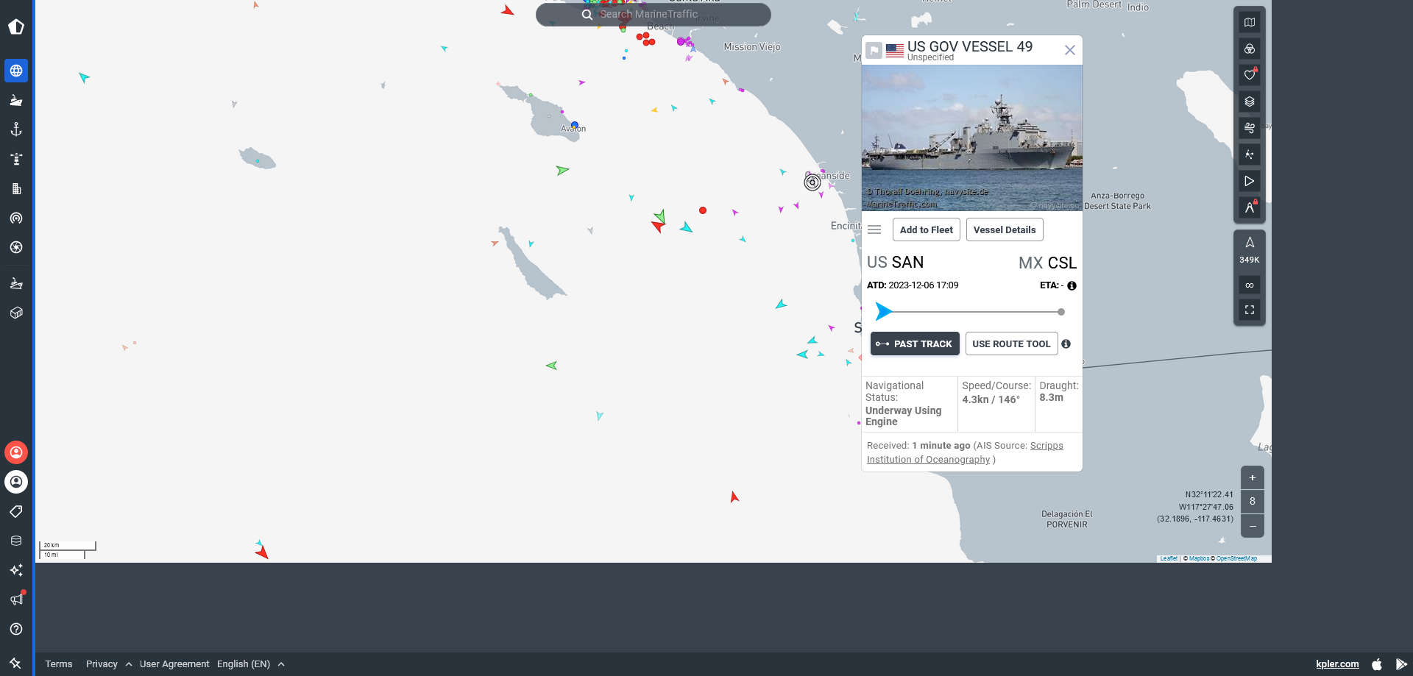This screenshot has height=676, width=1413.
Task: Open map layers stack icon
Action: [1250, 102]
